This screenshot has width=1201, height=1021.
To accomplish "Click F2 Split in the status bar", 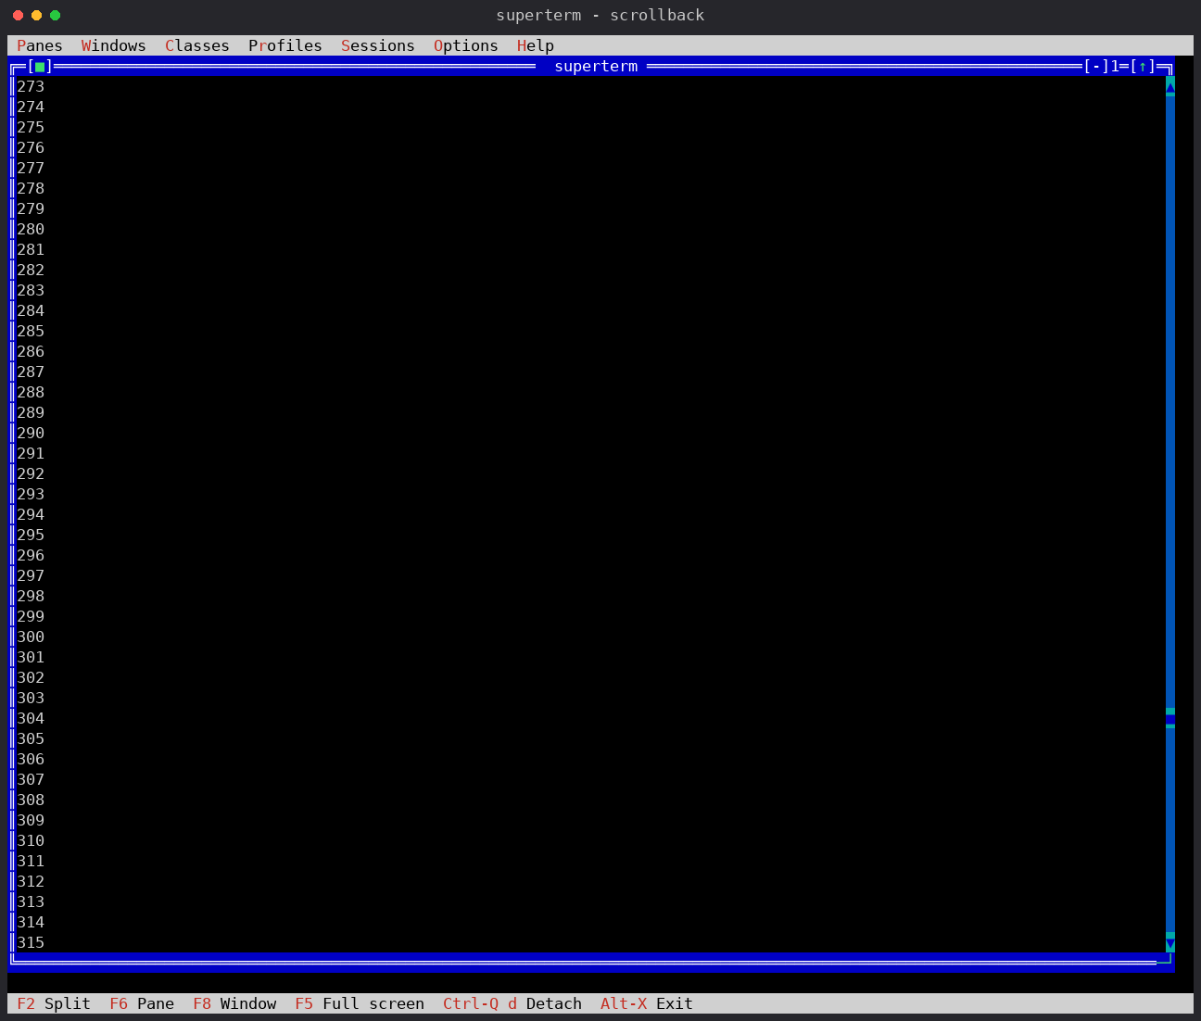I will point(54,1003).
